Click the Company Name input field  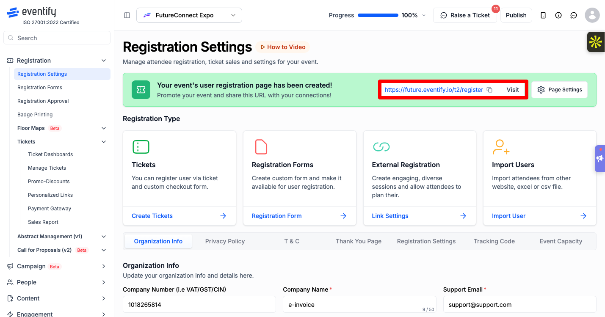click(x=360, y=305)
